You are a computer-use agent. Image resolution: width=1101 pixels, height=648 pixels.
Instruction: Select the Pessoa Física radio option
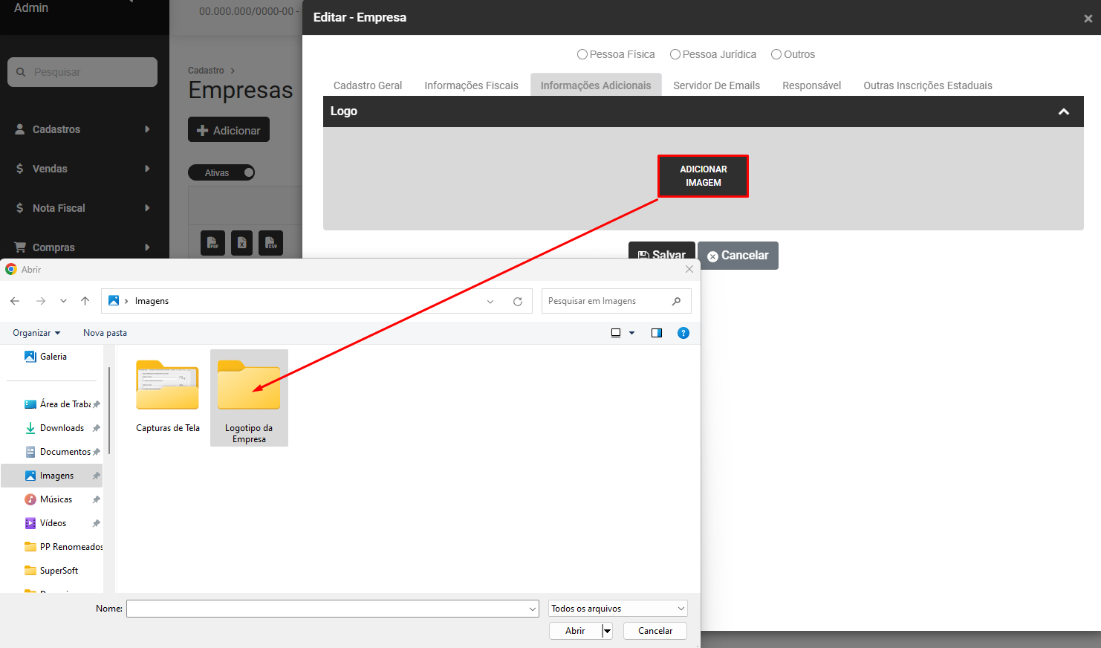[x=582, y=54]
